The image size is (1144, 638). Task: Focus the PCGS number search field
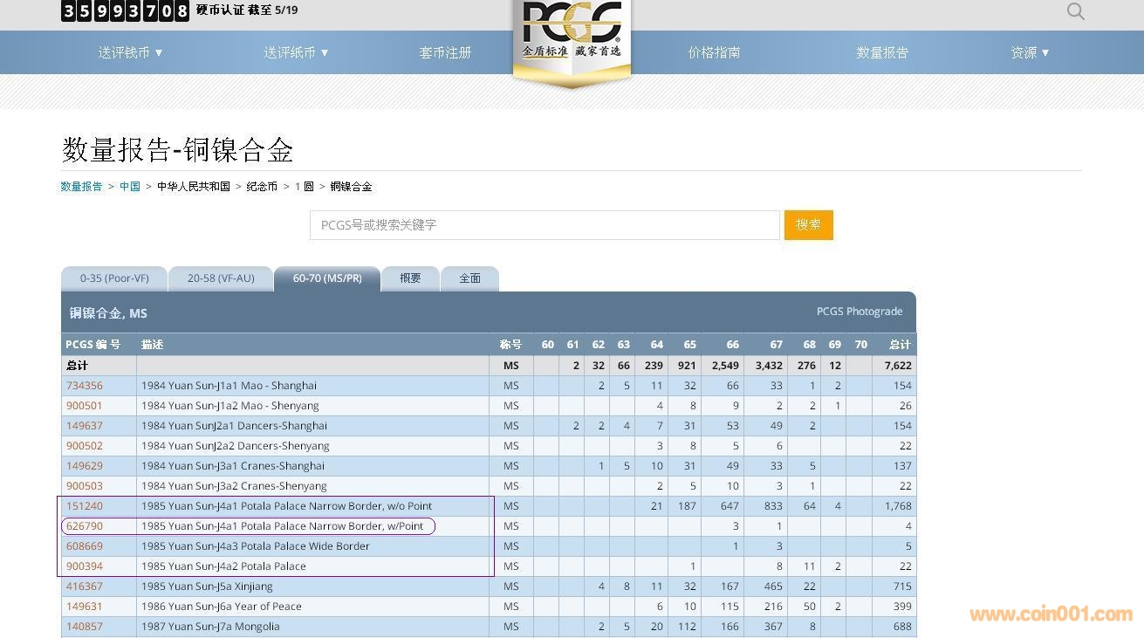pos(545,224)
